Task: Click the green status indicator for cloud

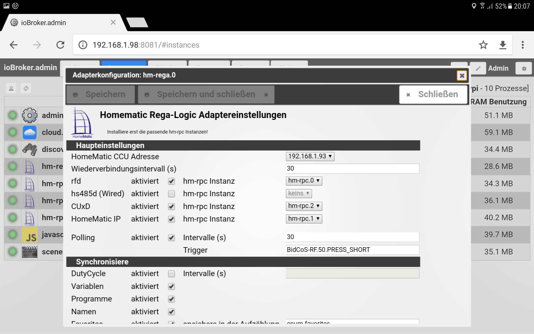Action: (13, 132)
